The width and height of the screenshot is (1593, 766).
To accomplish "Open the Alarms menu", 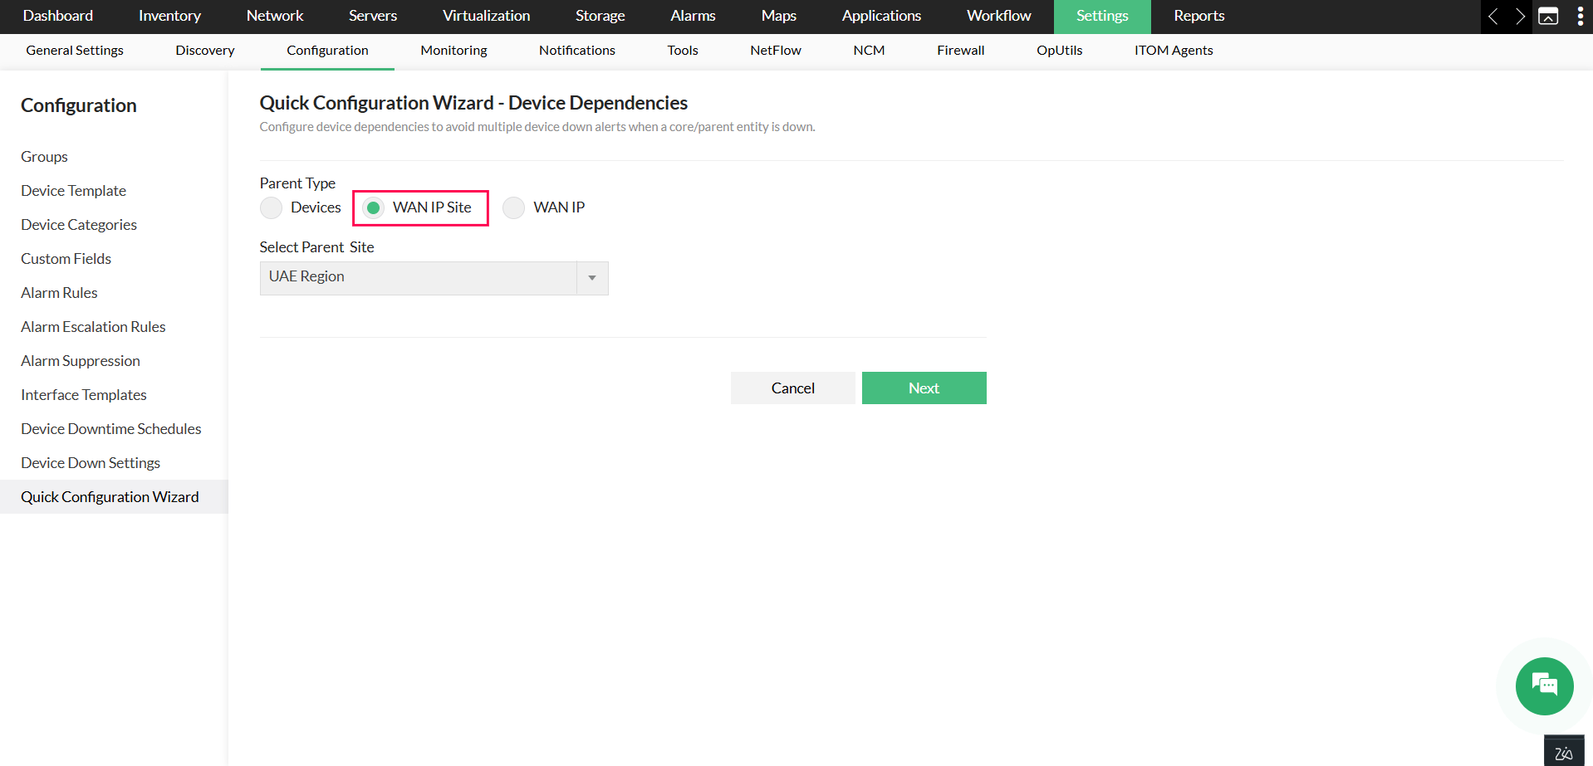I will [x=692, y=16].
